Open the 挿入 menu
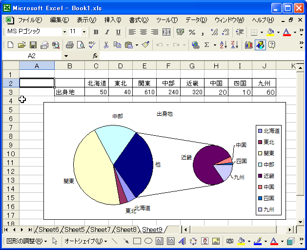Image resolution: width=307 pixels, height=250 pixels. (x=113, y=20)
